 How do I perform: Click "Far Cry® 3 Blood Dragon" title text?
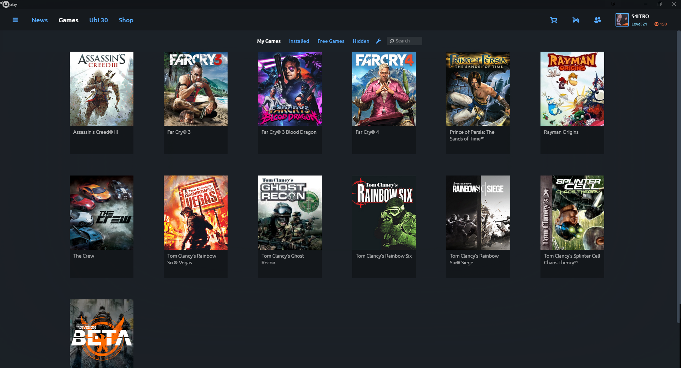coord(289,132)
